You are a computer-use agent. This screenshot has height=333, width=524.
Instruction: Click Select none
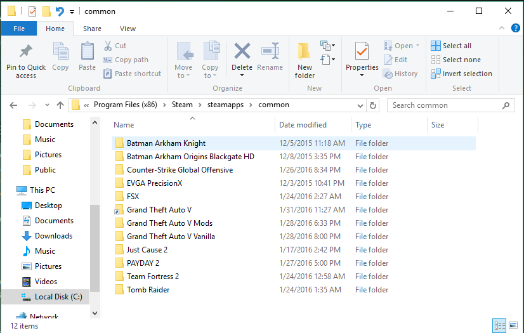[456, 60]
